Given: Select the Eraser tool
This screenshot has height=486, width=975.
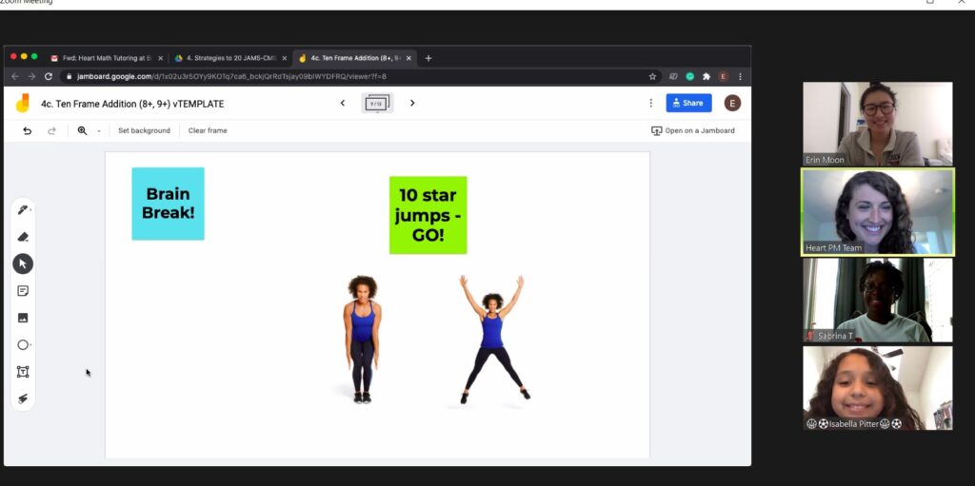Looking at the screenshot, I should click(x=23, y=237).
